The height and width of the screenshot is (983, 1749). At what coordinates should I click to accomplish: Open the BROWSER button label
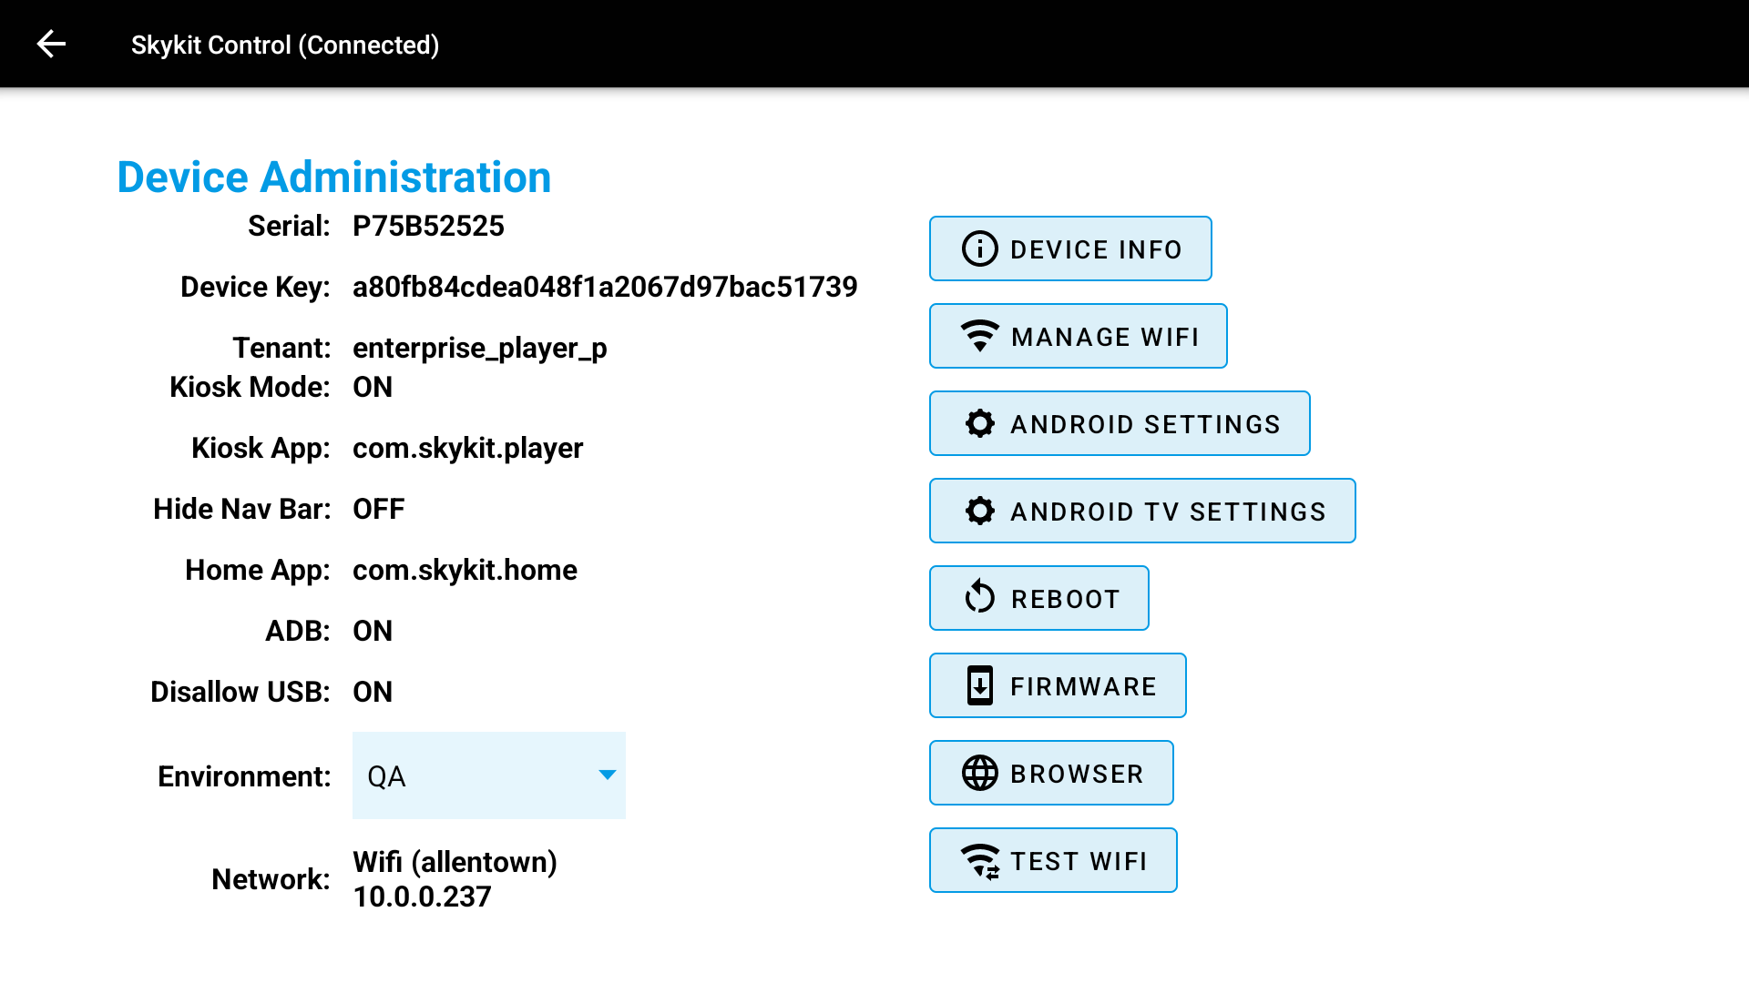pos(1077,774)
